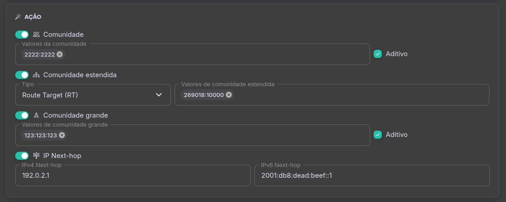Click the Comunidade grande icon
Image resolution: width=506 pixels, height=202 pixels.
[x=36, y=115]
